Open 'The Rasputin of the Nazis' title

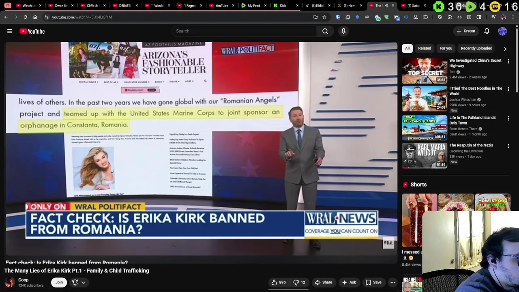[471, 145]
